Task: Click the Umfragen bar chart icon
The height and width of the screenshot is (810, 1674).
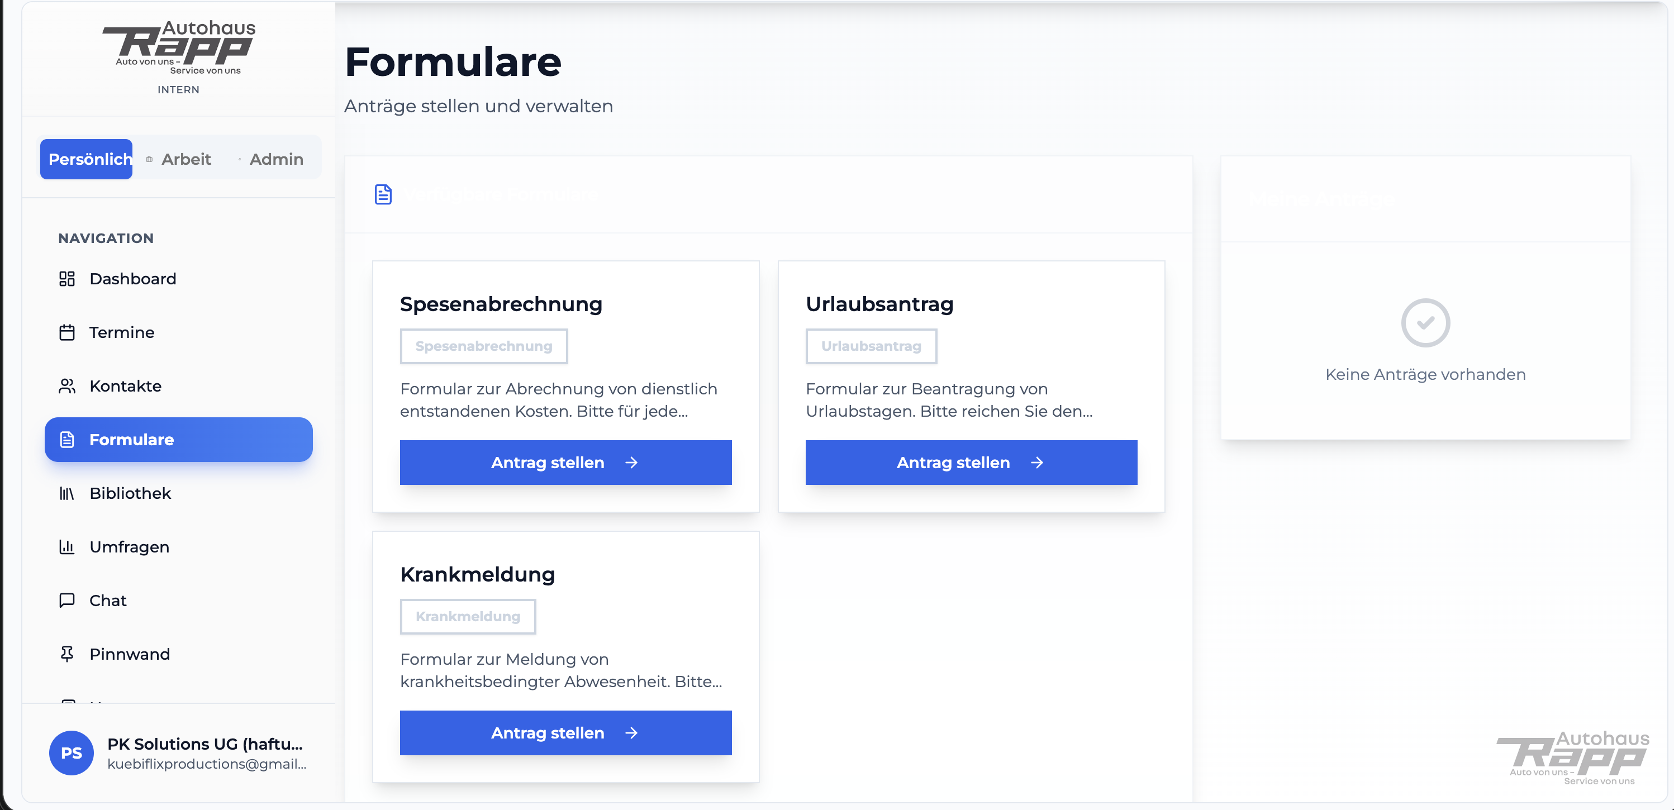Action: (67, 547)
